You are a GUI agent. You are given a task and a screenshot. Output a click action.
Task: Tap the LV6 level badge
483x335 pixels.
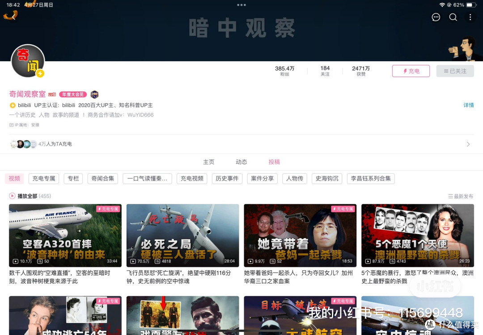52,94
